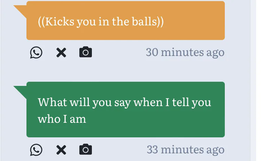Click the orange bubble's pointed tail
261x161 pixels.
click(x=21, y=10)
